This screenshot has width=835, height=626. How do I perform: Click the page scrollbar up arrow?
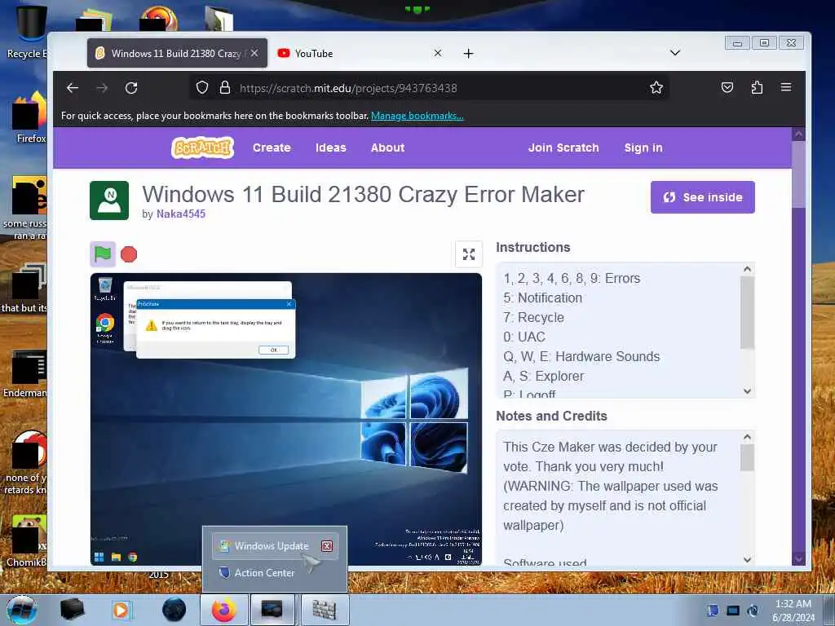797,134
